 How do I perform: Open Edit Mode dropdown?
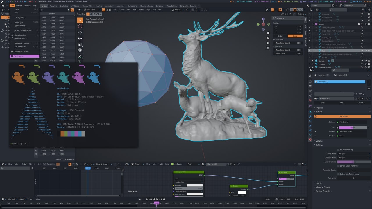pos(92,10)
